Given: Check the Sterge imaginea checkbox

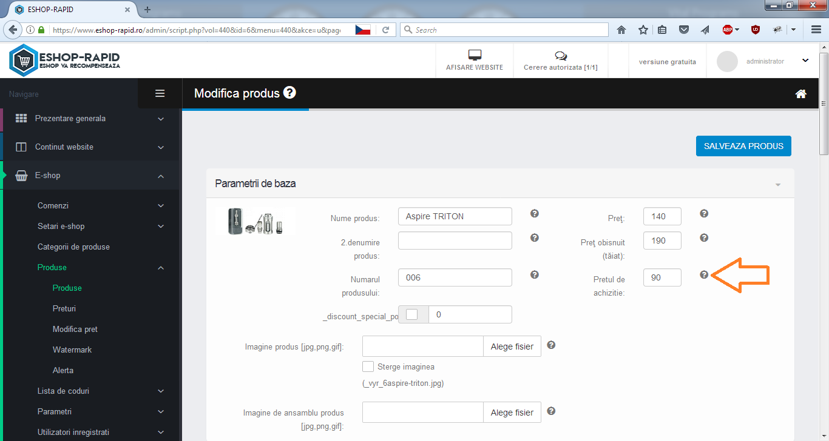Looking at the screenshot, I should point(368,366).
